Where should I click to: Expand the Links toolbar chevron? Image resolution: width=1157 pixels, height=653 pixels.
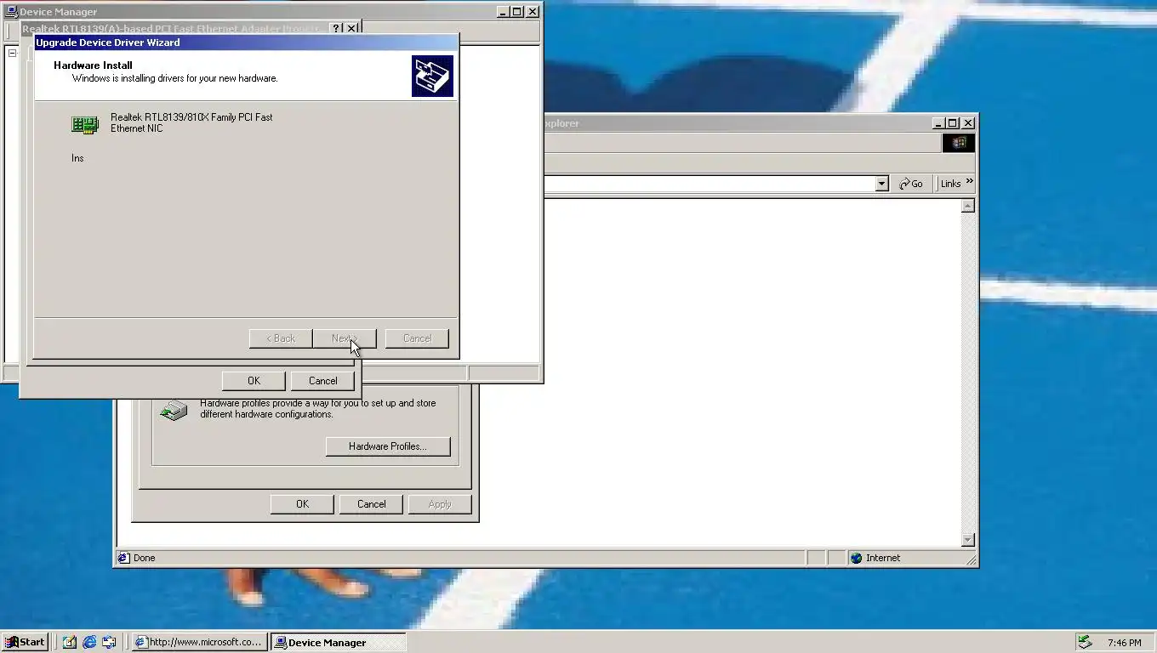tap(969, 182)
